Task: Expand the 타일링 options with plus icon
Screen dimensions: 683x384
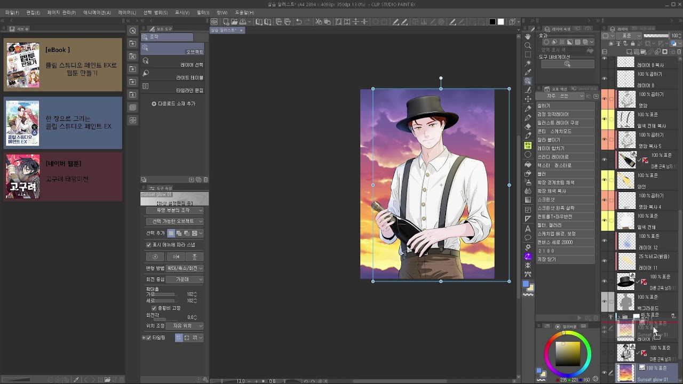Action: tap(144, 338)
